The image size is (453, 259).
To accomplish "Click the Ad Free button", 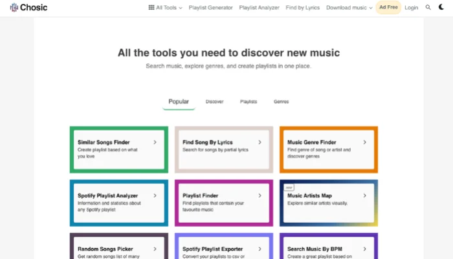I will [x=388, y=7].
